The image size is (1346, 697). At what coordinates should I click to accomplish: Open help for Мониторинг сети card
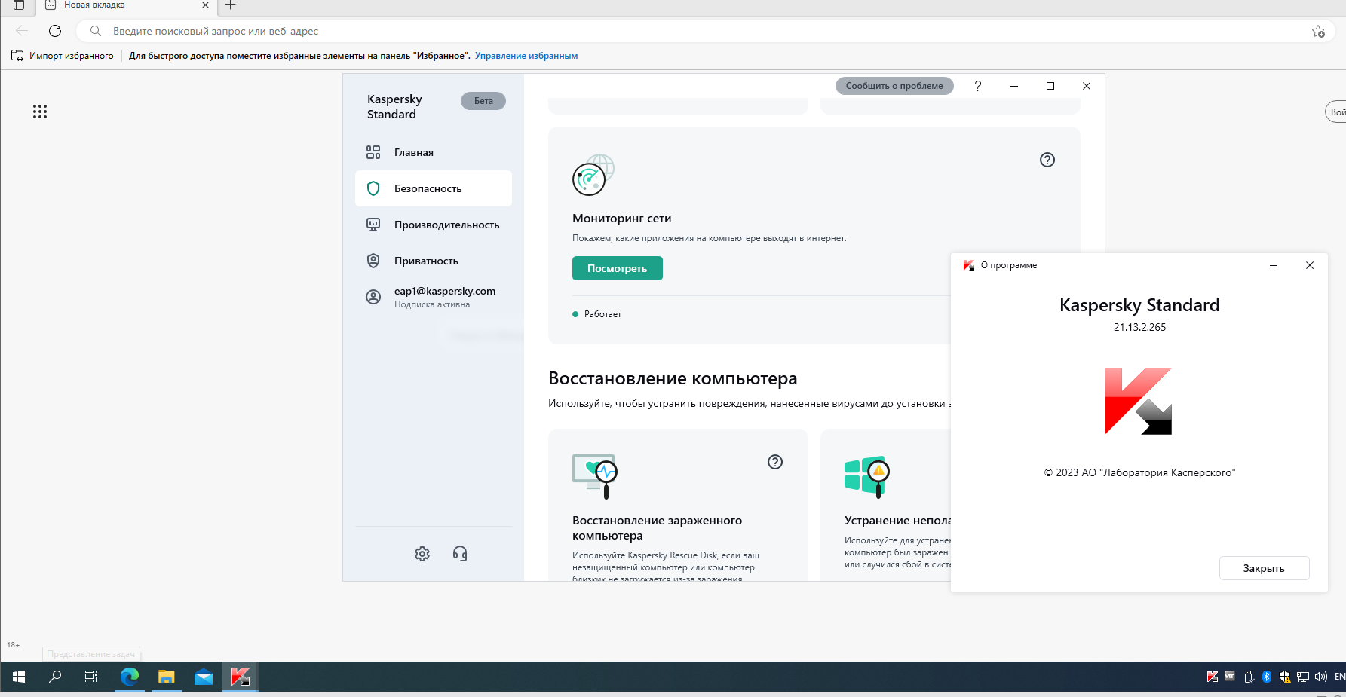point(1047,160)
